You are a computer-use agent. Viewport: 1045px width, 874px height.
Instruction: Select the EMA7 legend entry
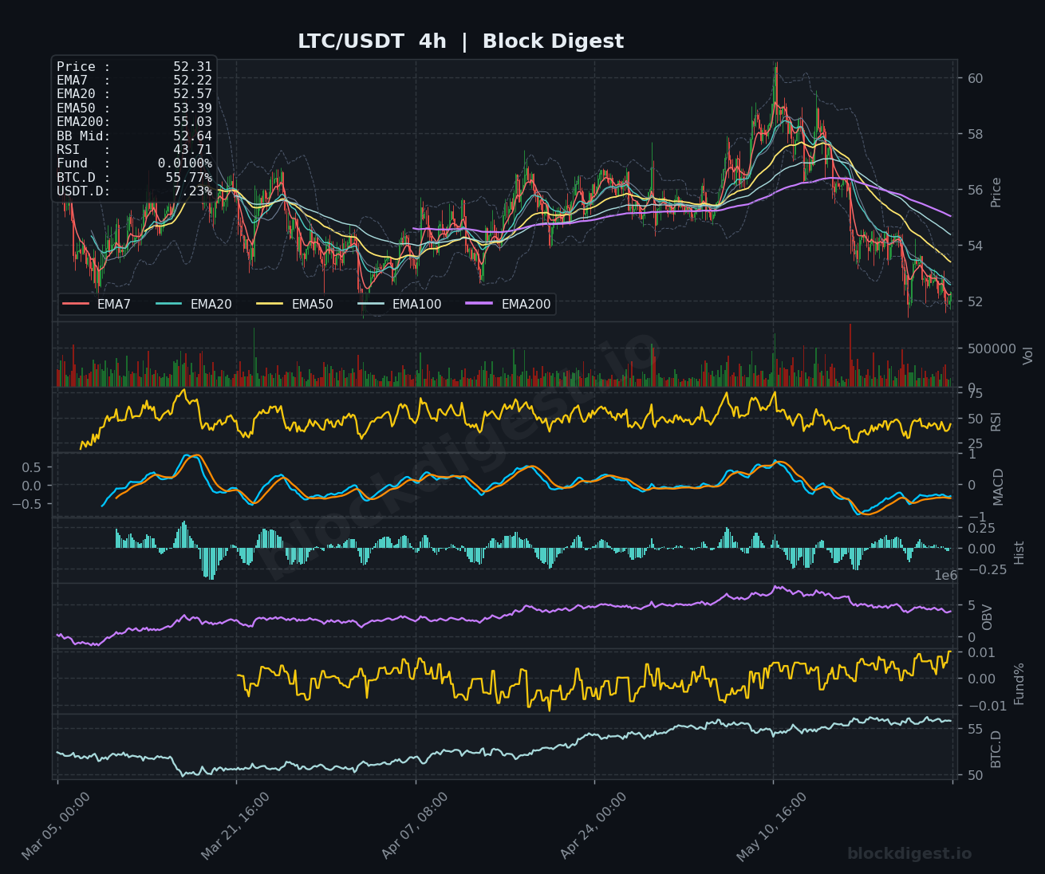97,305
